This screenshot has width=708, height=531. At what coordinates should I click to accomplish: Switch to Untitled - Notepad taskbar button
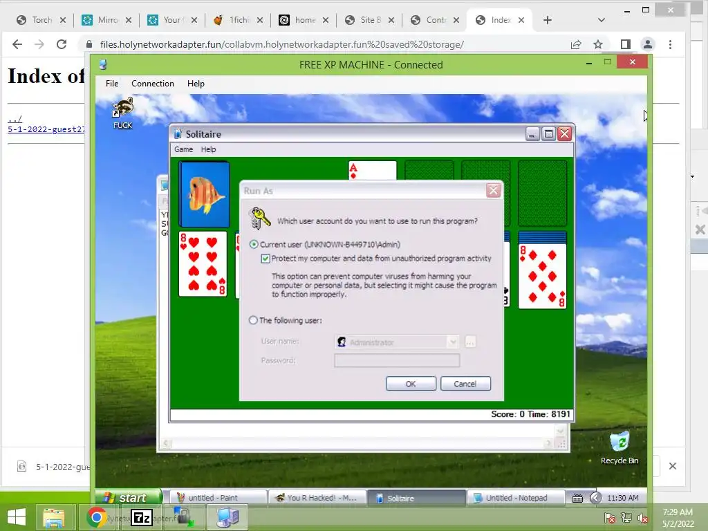(x=516, y=498)
